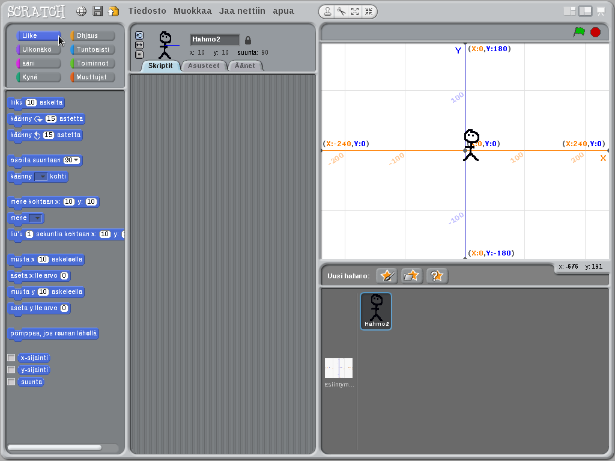Click the pomppaa, jos reunan lähellä block
Viewport: 615px width, 461px height.
point(53,334)
